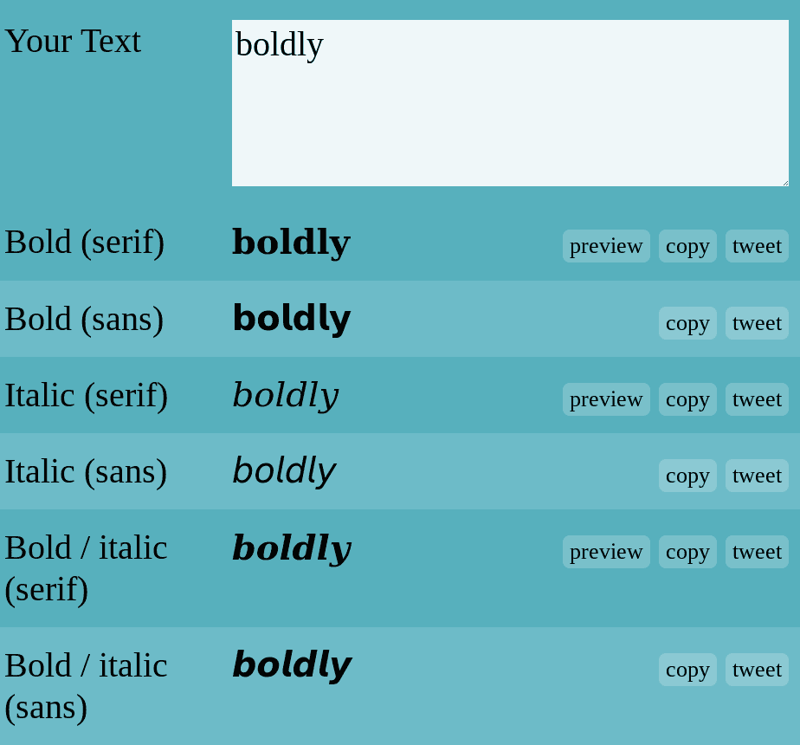This screenshot has height=745, width=800.
Task: Tweet the Bold (sans) text
Action: coord(757,322)
